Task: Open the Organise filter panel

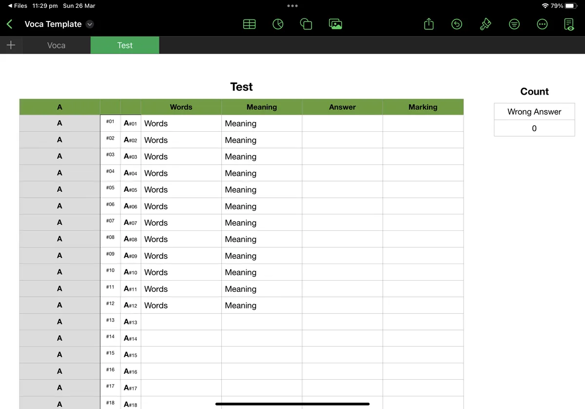Action: [x=514, y=24]
